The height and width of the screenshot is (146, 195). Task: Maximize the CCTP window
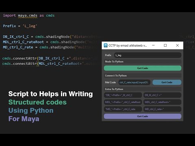coord(165,45)
